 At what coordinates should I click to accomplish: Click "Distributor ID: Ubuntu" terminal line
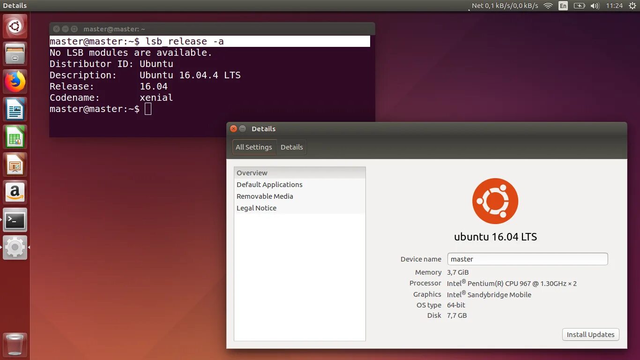[x=112, y=64]
